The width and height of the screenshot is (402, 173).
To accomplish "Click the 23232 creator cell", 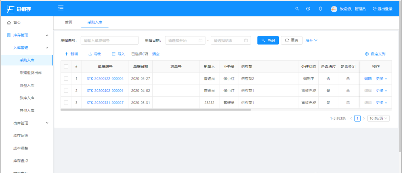I will click(210, 103).
